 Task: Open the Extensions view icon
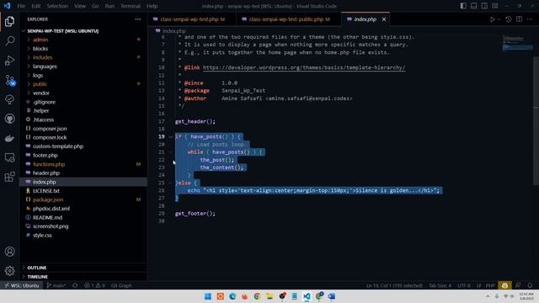coord(9,178)
